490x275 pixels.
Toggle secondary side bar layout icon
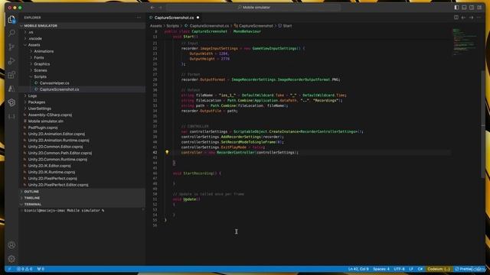(472, 8)
